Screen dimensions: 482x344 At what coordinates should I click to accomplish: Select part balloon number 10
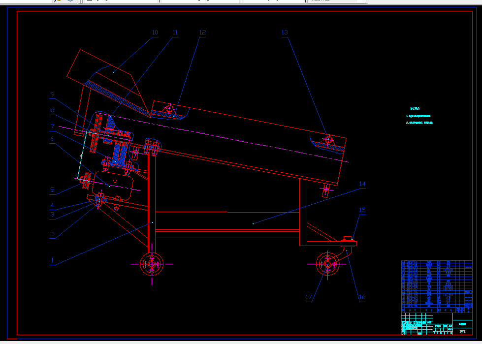pyautogui.click(x=155, y=32)
